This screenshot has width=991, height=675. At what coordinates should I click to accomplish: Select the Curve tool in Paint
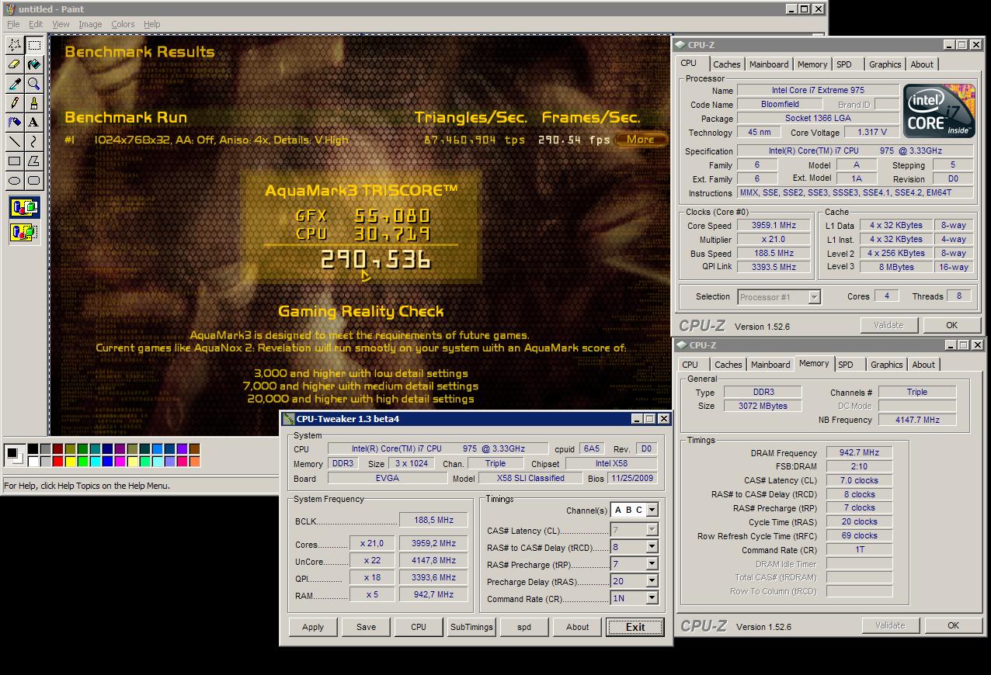(x=34, y=142)
